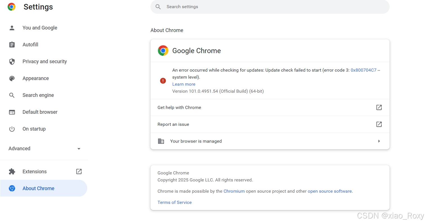425x223 pixels.
Task: Click the About Chrome page heading
Action: [x=167, y=30]
